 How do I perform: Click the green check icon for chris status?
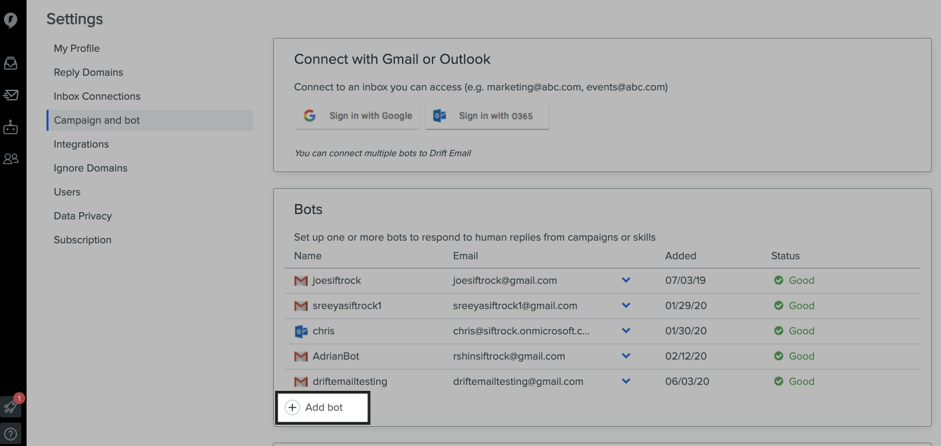pyautogui.click(x=779, y=331)
